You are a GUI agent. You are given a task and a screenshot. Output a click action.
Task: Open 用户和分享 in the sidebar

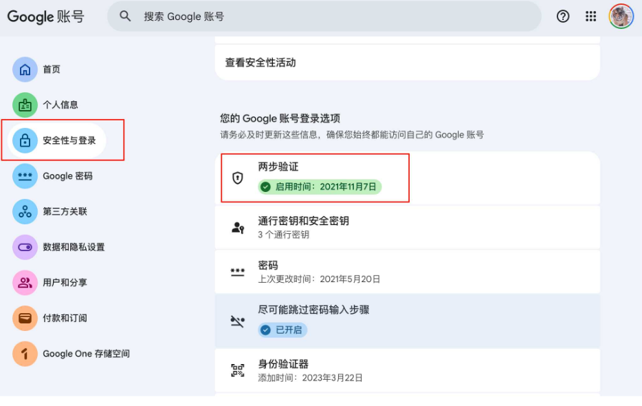pos(65,283)
